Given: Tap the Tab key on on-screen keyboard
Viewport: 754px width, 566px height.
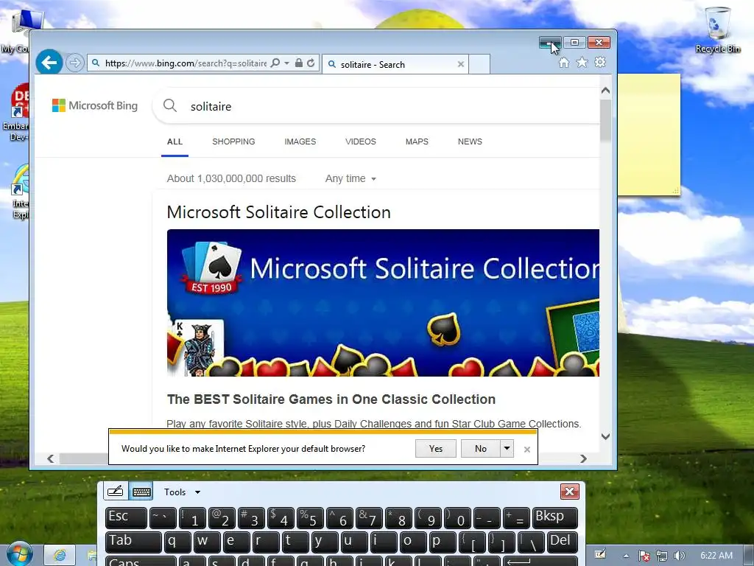Looking at the screenshot, I should pos(133,542).
